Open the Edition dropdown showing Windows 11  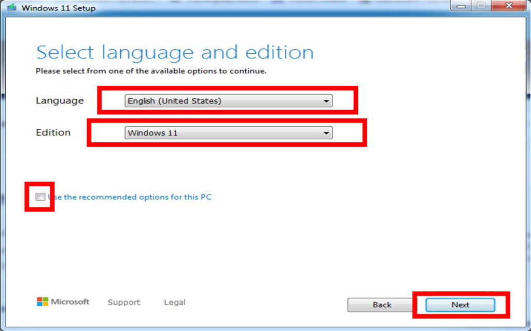click(229, 133)
